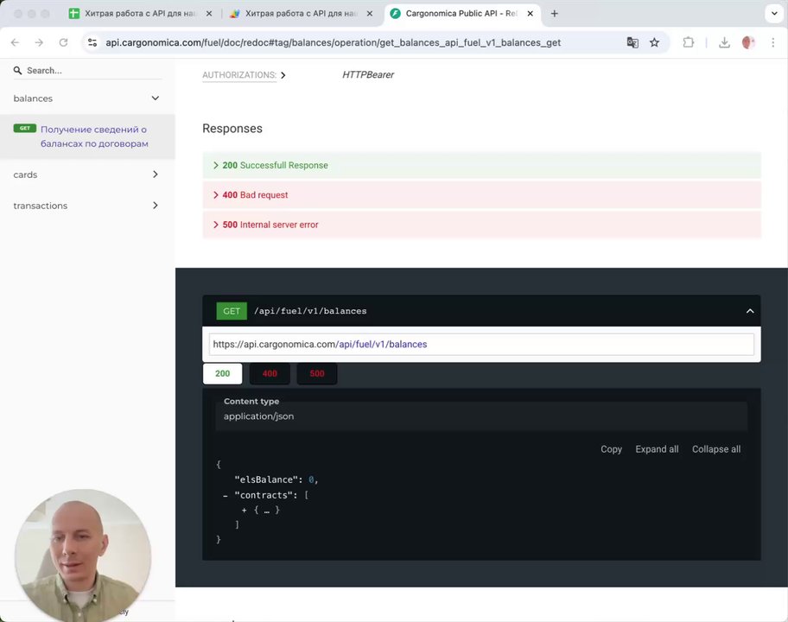This screenshot has width=788, height=622.
Task: Collapse the balances sidebar section
Action: pos(87,98)
